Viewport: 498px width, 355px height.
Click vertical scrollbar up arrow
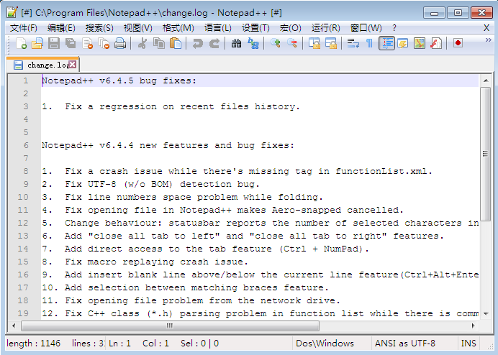tap(486, 81)
